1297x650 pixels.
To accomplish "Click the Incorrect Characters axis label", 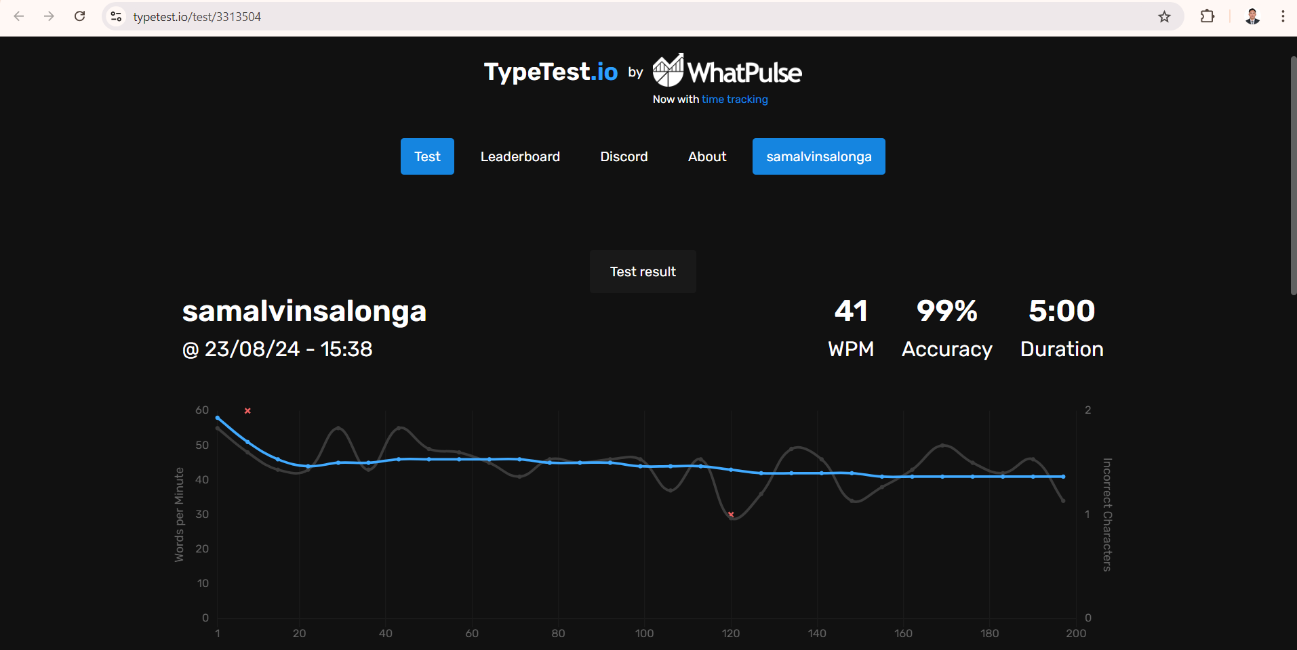I will (x=1107, y=515).
